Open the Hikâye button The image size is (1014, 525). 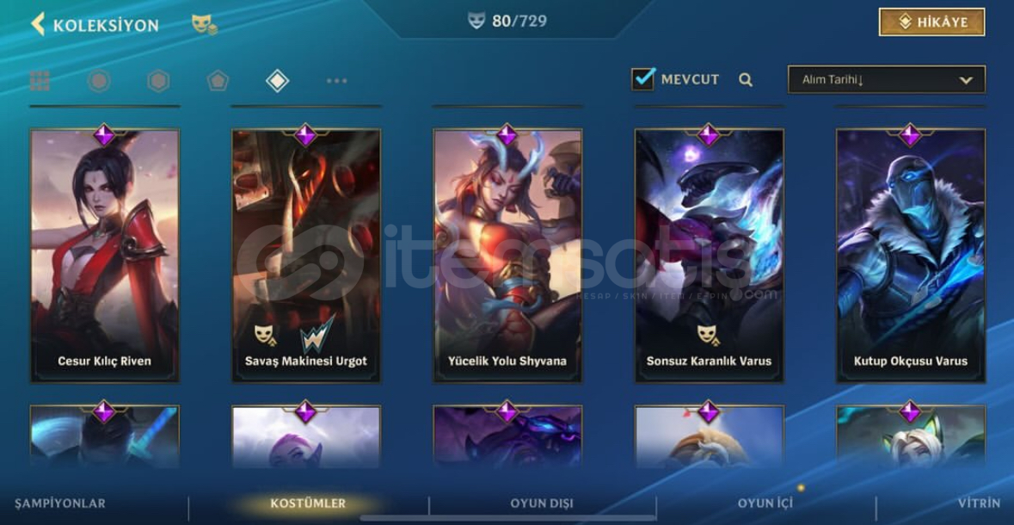[932, 22]
